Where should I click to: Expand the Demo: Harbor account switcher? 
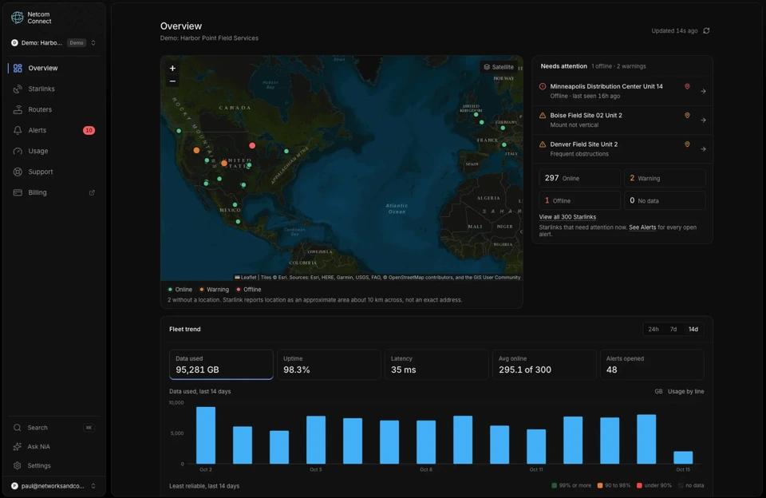click(x=53, y=43)
